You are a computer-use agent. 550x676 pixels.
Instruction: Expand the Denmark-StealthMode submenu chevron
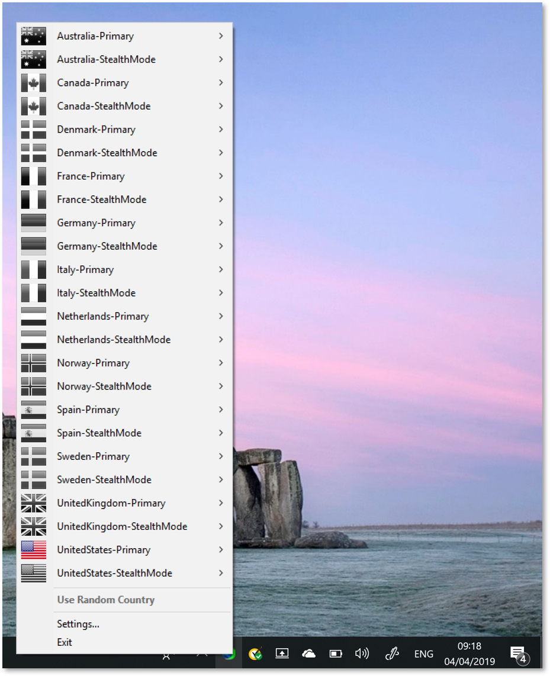[x=221, y=153]
